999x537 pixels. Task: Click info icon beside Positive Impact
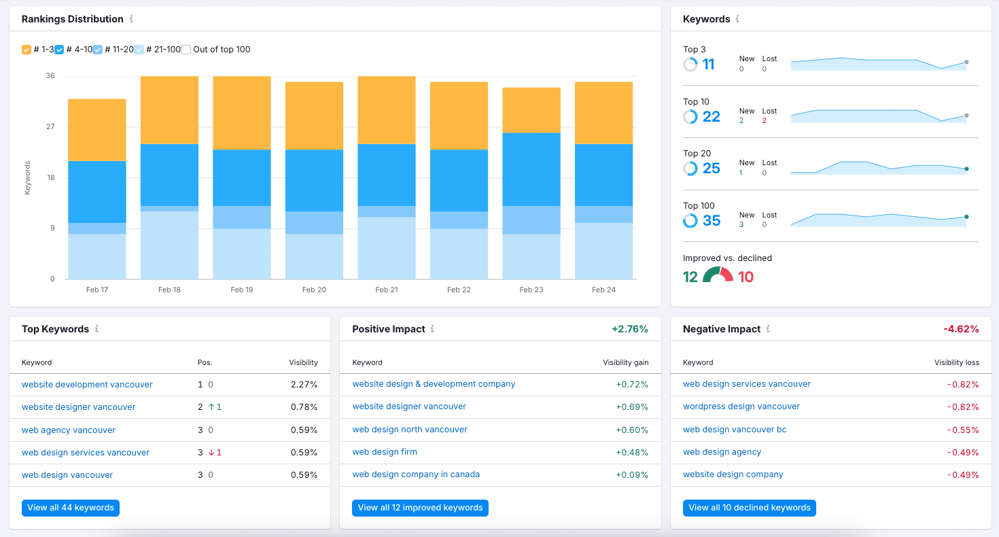pos(432,329)
